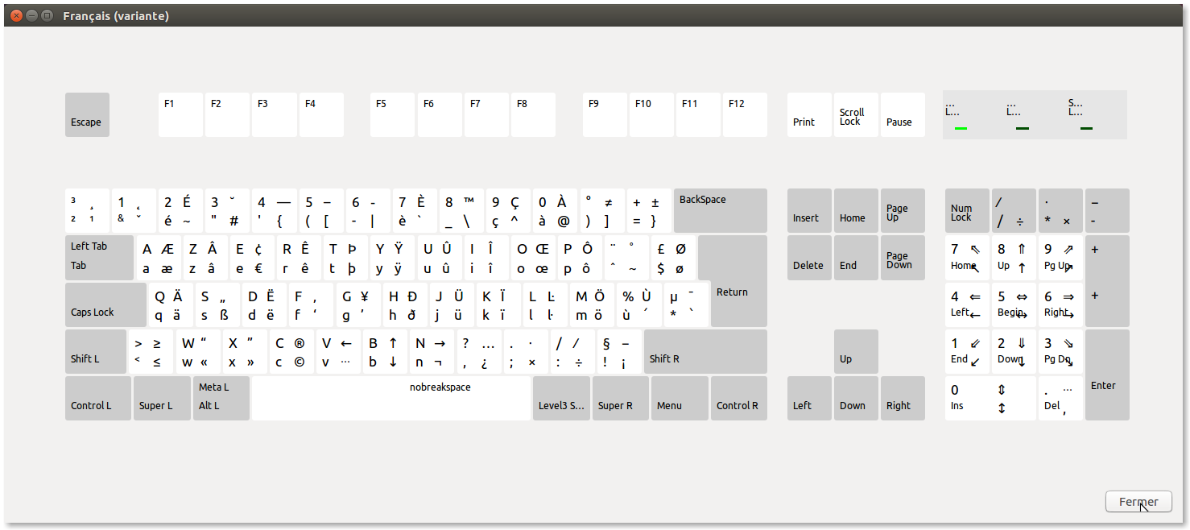1190x530 pixels.
Task: Select the Super L key
Action: tap(162, 398)
